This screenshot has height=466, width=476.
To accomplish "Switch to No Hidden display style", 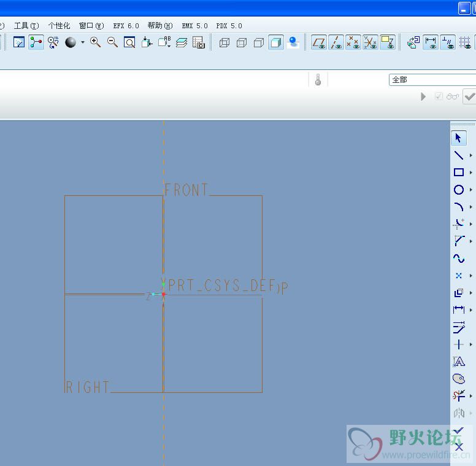I will (259, 42).
